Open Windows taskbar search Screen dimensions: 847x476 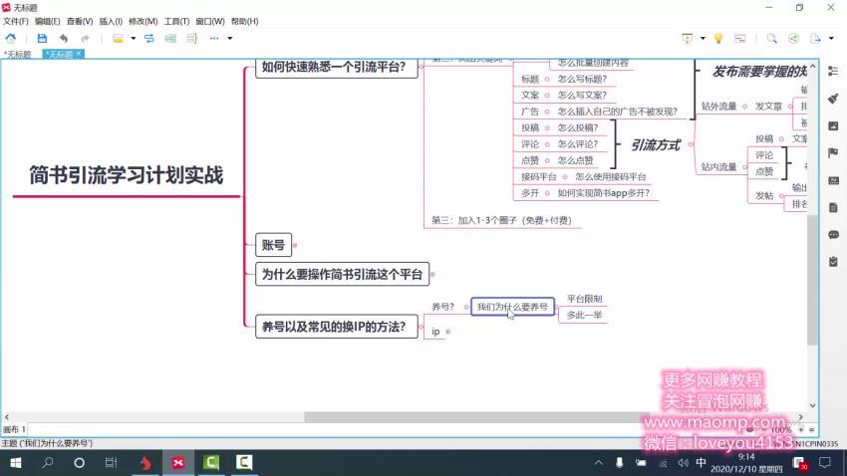(48, 463)
